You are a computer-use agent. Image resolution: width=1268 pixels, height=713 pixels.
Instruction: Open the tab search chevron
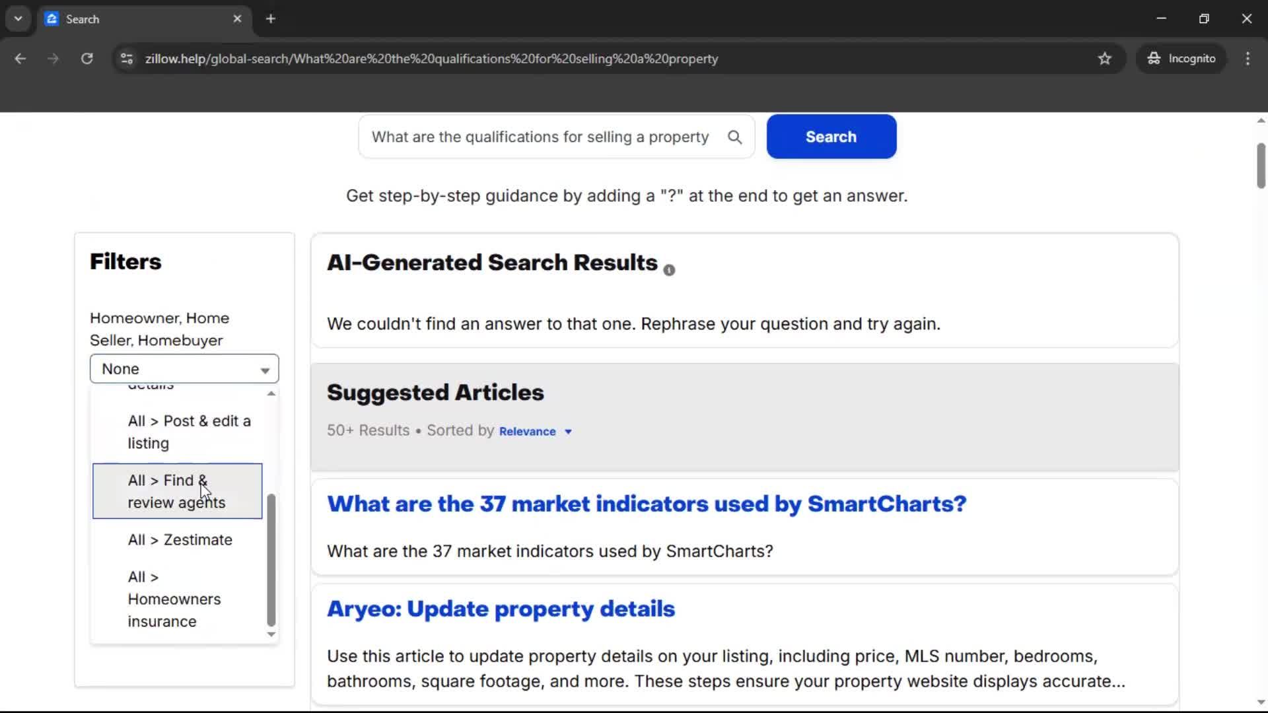coord(18,18)
